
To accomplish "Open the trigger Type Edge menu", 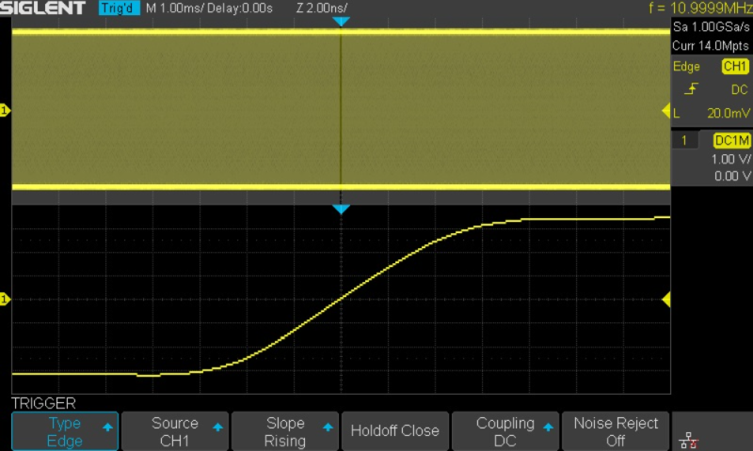I will pos(65,431).
